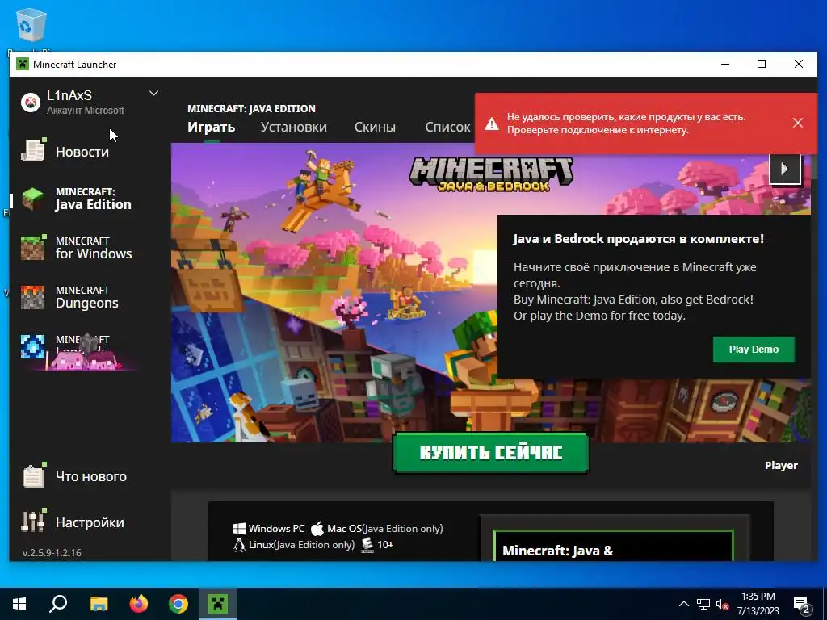Click the MINECRAFT: JAVA EDITION heading
Viewport: 827px width, 620px height.
coord(252,109)
